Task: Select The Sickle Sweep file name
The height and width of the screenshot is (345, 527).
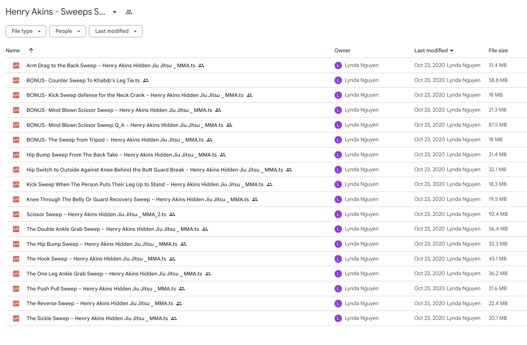Action: 97,318
